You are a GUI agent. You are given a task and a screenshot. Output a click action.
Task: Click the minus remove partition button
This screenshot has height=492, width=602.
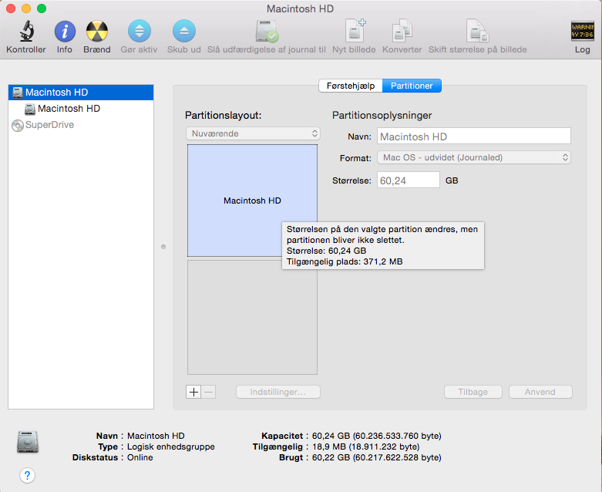208,392
